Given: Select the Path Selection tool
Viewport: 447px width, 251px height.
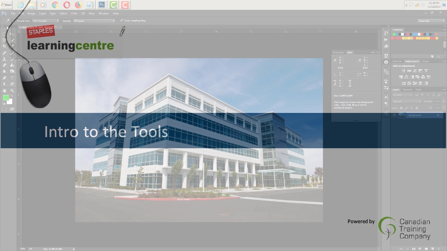Looking at the screenshot, I should pos(5,84).
